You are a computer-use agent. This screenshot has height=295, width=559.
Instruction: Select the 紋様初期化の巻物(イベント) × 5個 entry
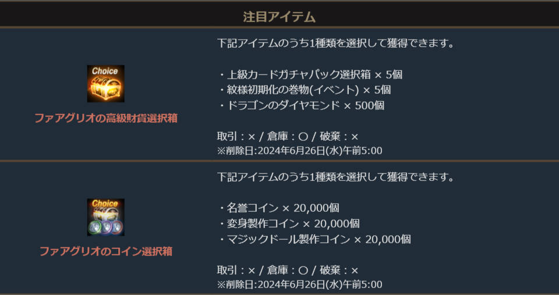(305, 90)
